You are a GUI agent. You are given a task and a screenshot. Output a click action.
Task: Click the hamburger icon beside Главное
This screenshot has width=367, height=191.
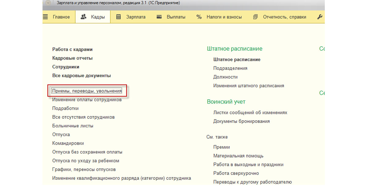coord(46,17)
